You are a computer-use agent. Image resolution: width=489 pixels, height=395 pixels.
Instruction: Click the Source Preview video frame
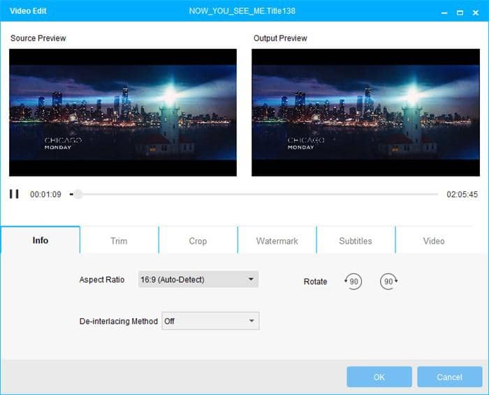point(123,112)
